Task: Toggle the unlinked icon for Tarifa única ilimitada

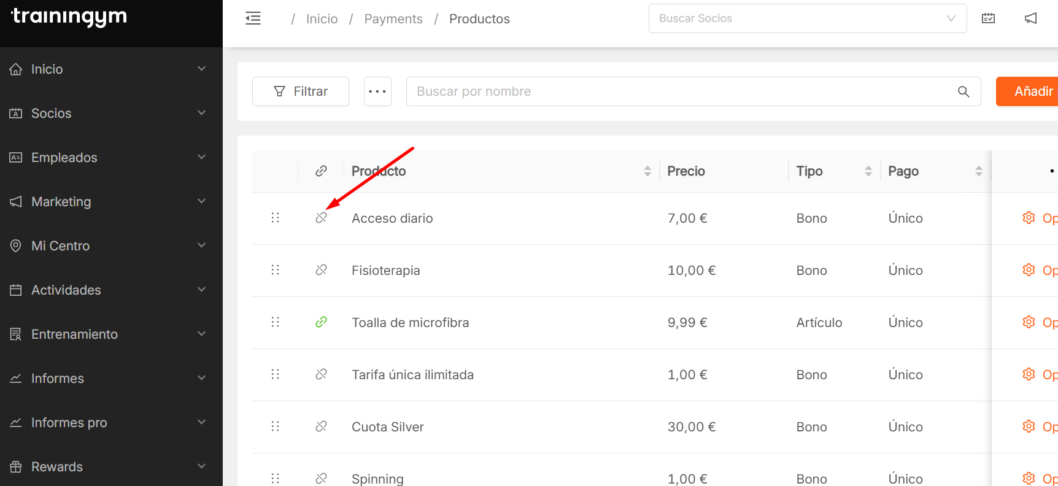Action: [321, 374]
